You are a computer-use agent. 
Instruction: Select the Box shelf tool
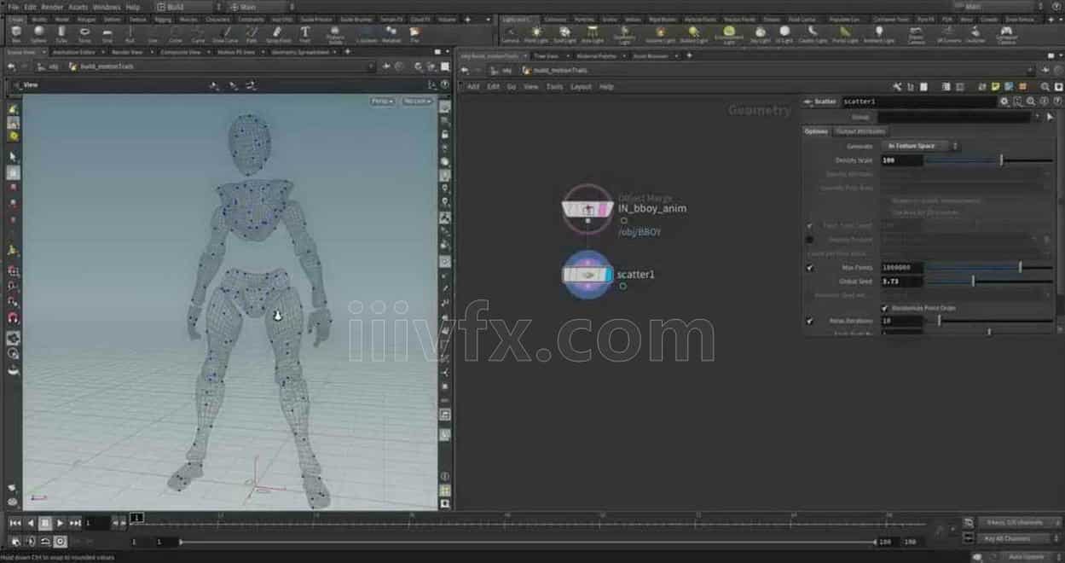(16, 34)
